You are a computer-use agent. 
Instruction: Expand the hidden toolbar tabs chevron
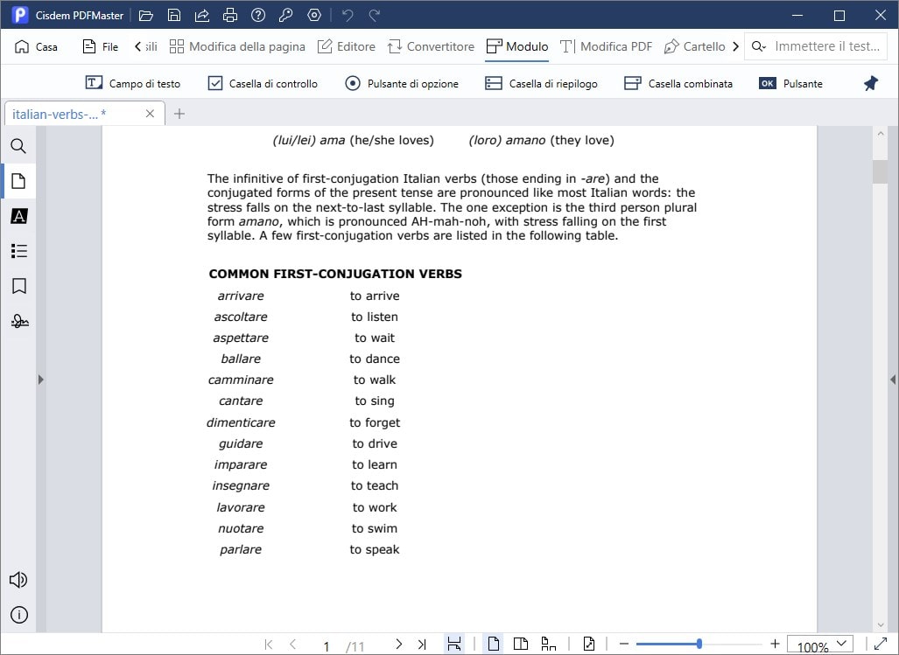click(736, 45)
